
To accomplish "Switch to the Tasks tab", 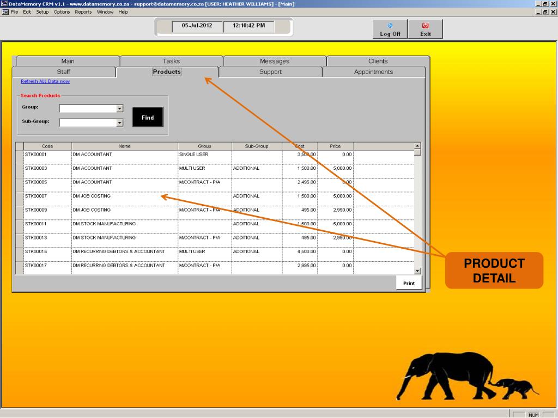I will (171, 61).
